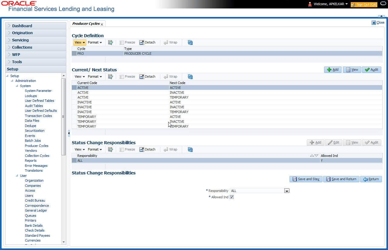Open the Responsibility dropdown

click(287, 191)
